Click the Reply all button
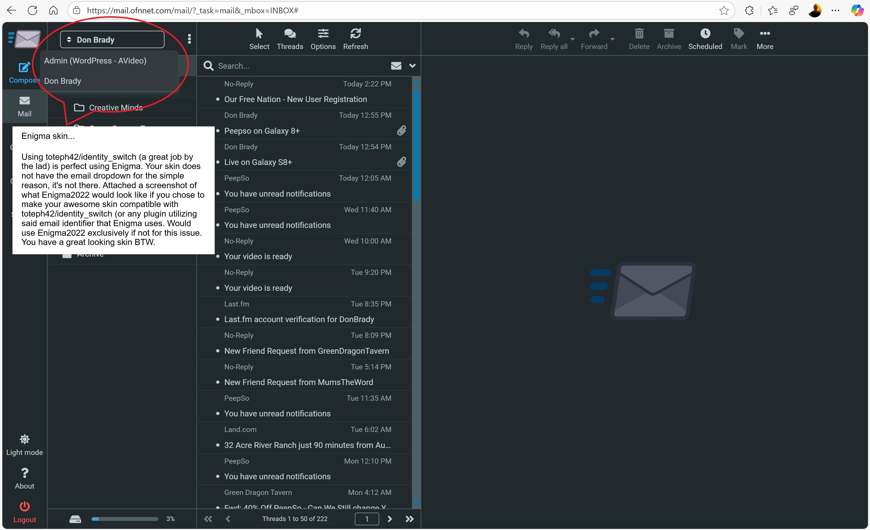Image resolution: width=870 pixels, height=530 pixels. (554, 39)
